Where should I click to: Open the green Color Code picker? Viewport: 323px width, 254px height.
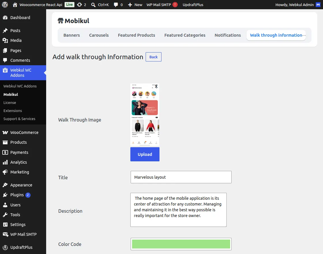point(181,244)
